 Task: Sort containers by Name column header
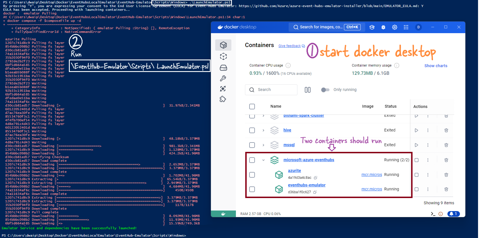(x=276, y=106)
